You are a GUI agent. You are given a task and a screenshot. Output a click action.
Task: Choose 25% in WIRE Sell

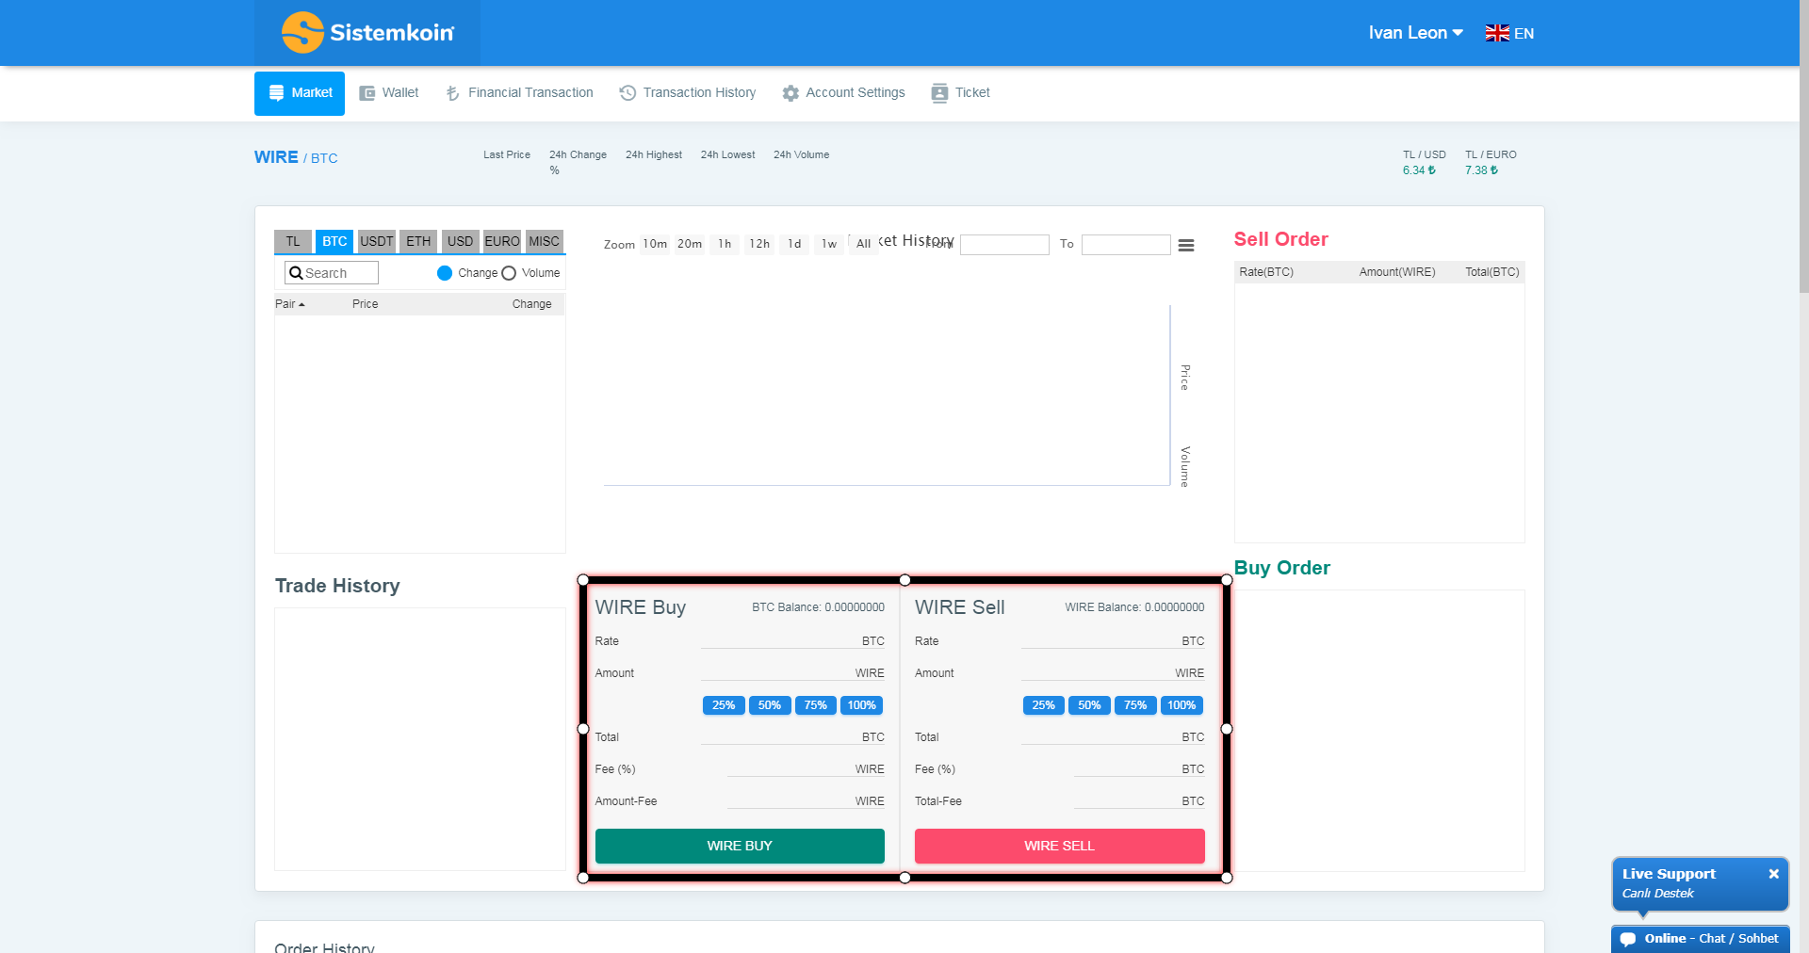(1044, 705)
